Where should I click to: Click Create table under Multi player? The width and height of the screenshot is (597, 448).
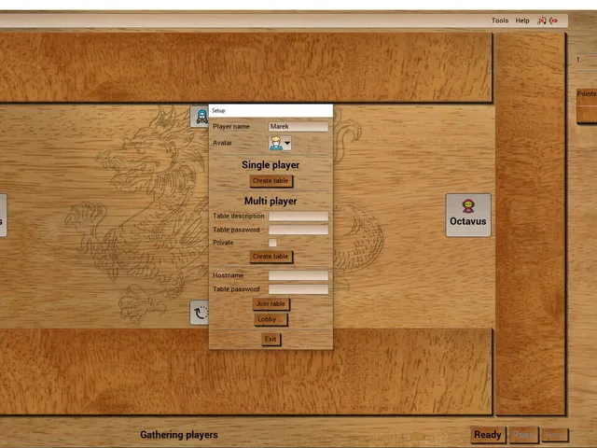[x=271, y=257]
